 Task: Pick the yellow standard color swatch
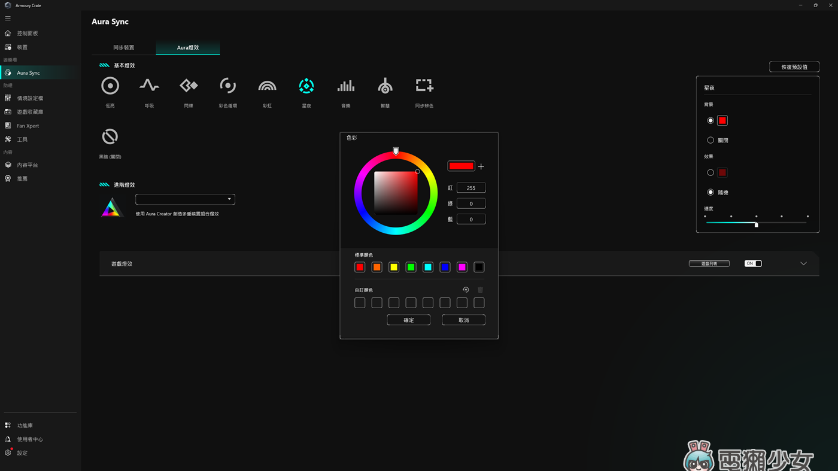394,268
